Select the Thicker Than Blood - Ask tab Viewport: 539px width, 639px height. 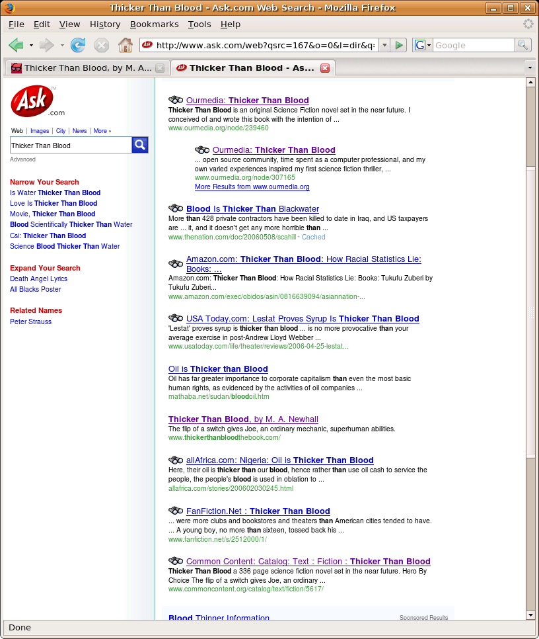click(252, 67)
